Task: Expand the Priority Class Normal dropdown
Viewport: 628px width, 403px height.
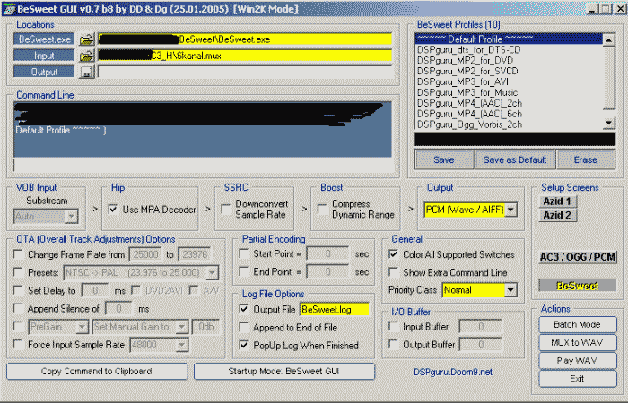Action: coord(510,290)
